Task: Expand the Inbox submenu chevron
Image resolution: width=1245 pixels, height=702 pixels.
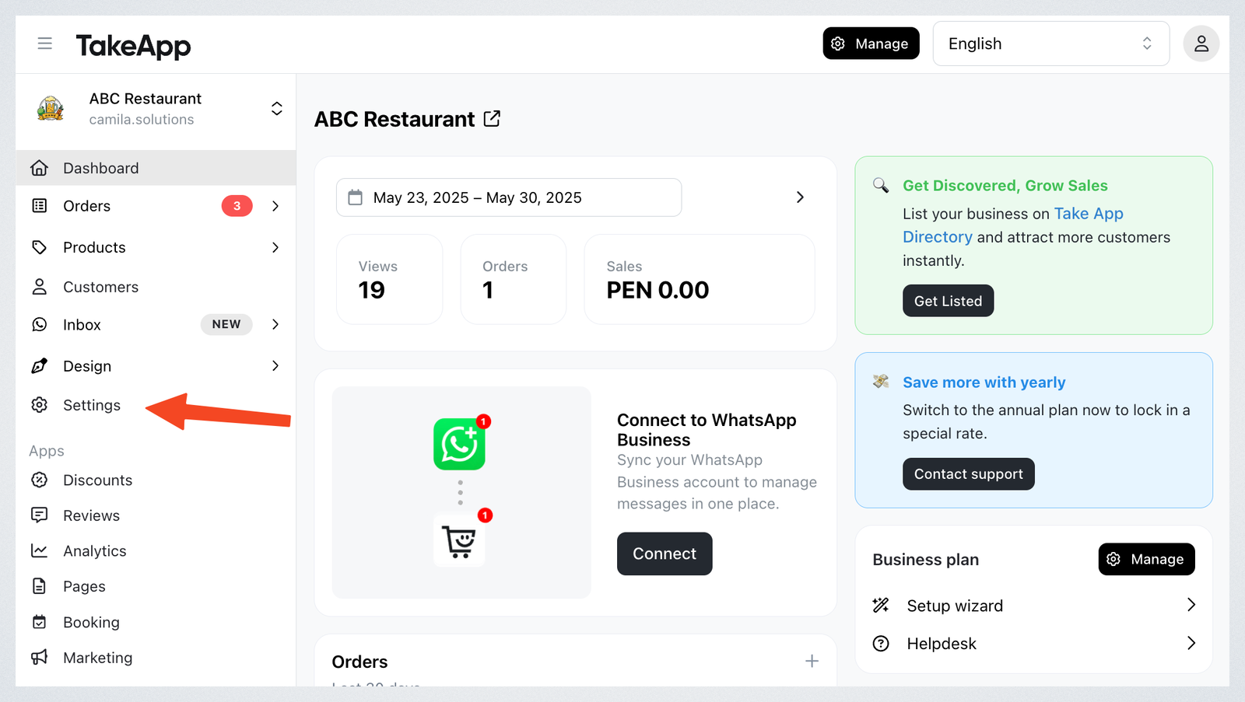Action: point(275,324)
